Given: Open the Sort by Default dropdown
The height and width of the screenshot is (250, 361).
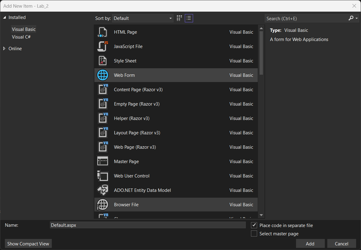Looking at the screenshot, I should point(143,18).
